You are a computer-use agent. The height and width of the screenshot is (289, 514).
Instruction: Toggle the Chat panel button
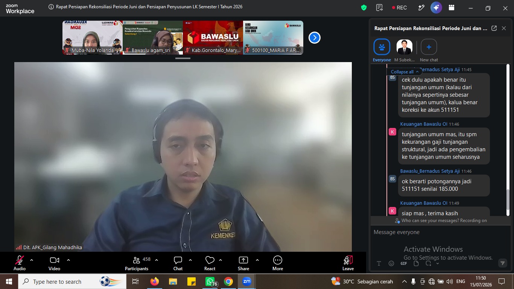pyautogui.click(x=178, y=263)
